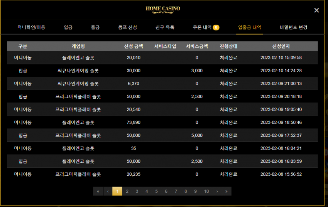
Task: Go to page 9
Action: (195, 191)
